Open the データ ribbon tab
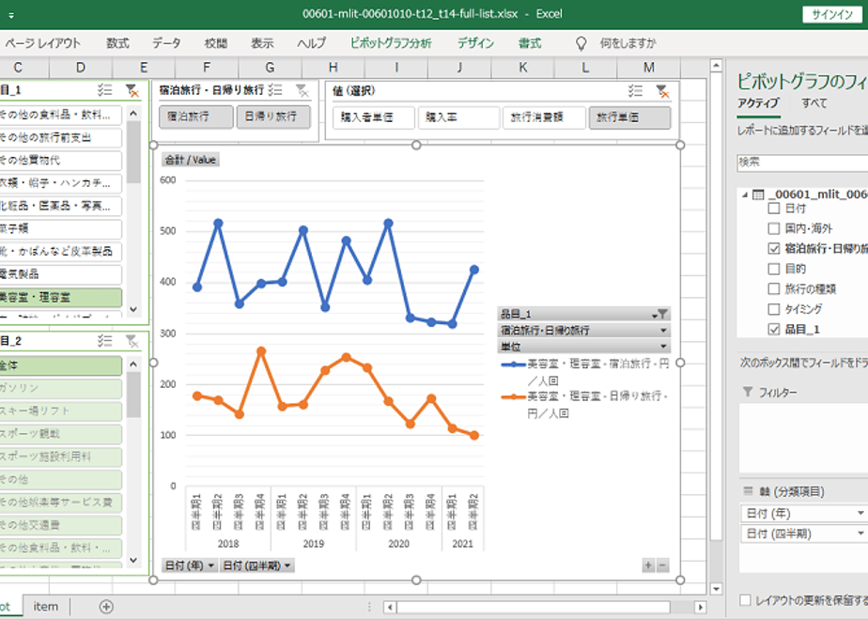Image resolution: width=868 pixels, height=620 pixels. tap(166, 43)
